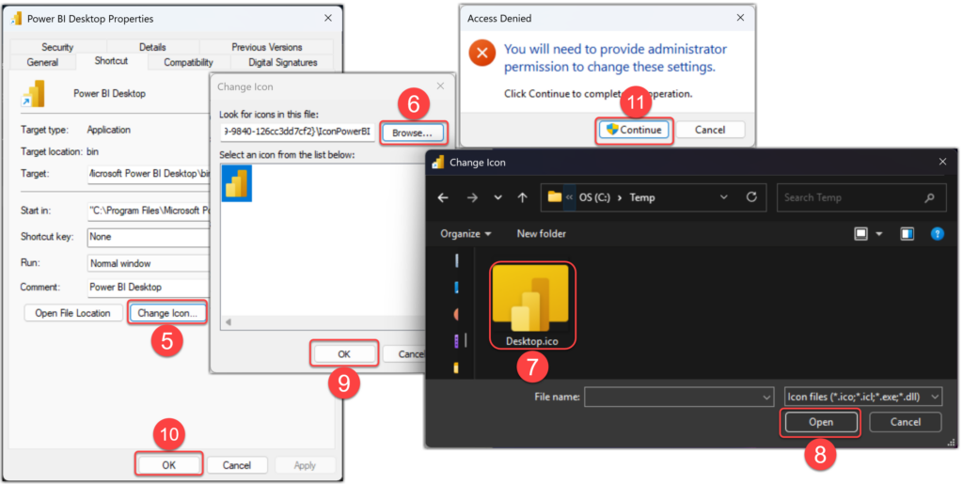Viewport: 963px width, 484px height.
Task: Expand the view options dropdown arrow
Action: click(879, 234)
